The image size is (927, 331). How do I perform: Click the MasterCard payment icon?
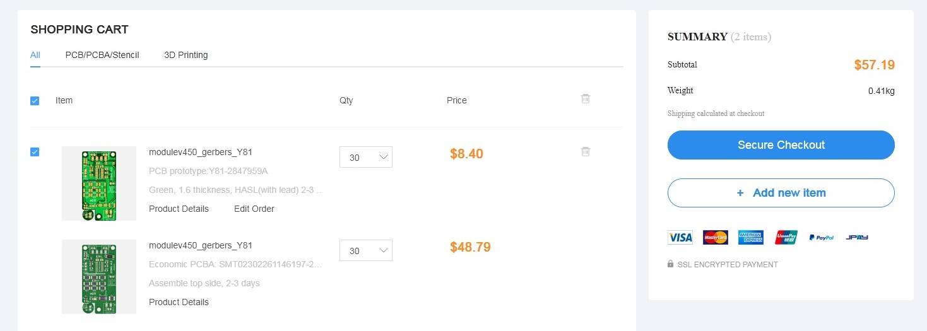point(715,238)
